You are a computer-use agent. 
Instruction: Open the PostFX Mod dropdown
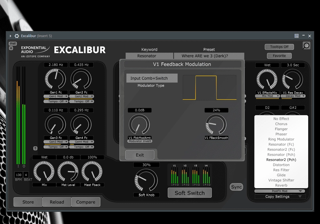(280, 191)
